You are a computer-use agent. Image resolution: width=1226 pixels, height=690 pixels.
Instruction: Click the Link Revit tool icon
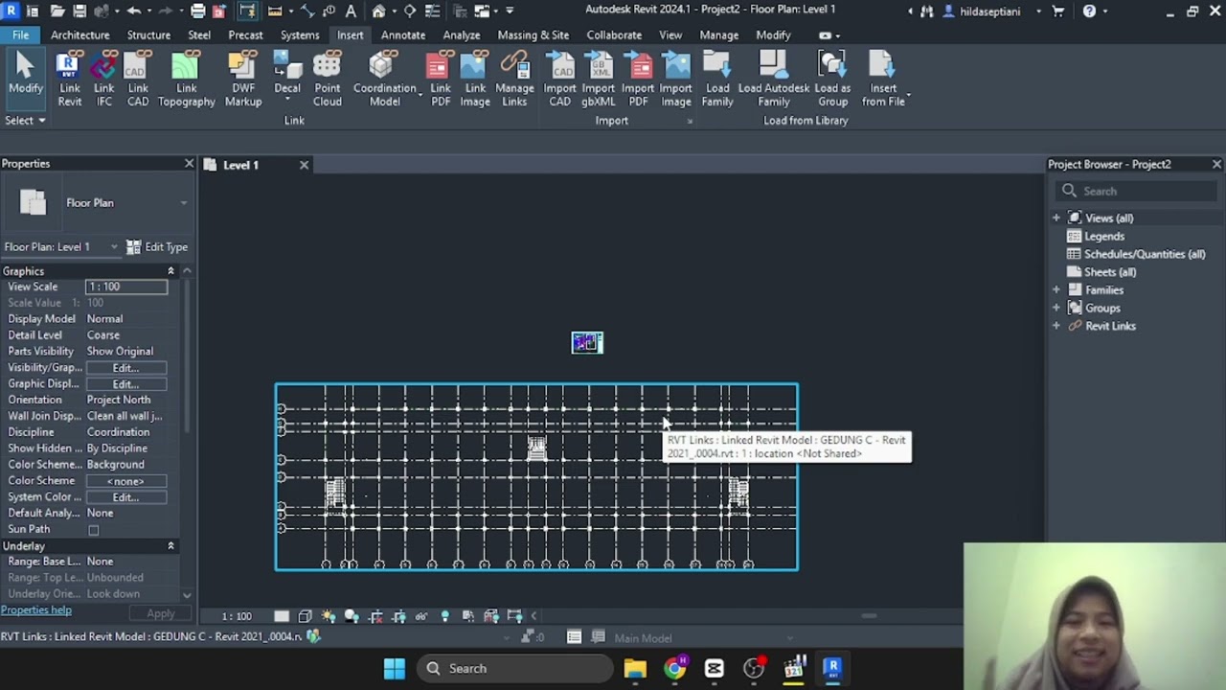click(69, 66)
